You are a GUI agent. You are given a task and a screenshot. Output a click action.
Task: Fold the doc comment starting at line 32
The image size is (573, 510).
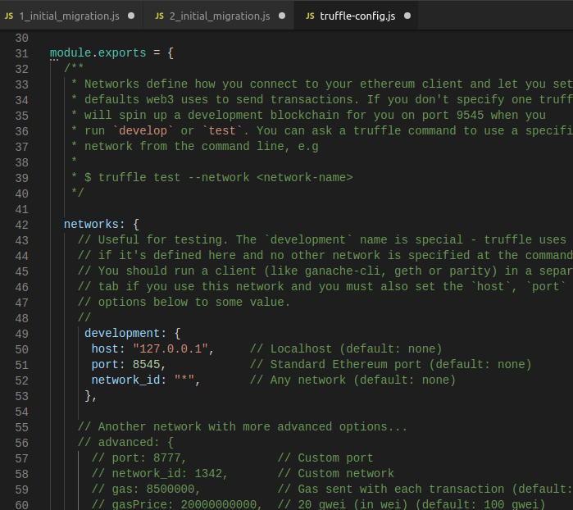tap(41, 69)
